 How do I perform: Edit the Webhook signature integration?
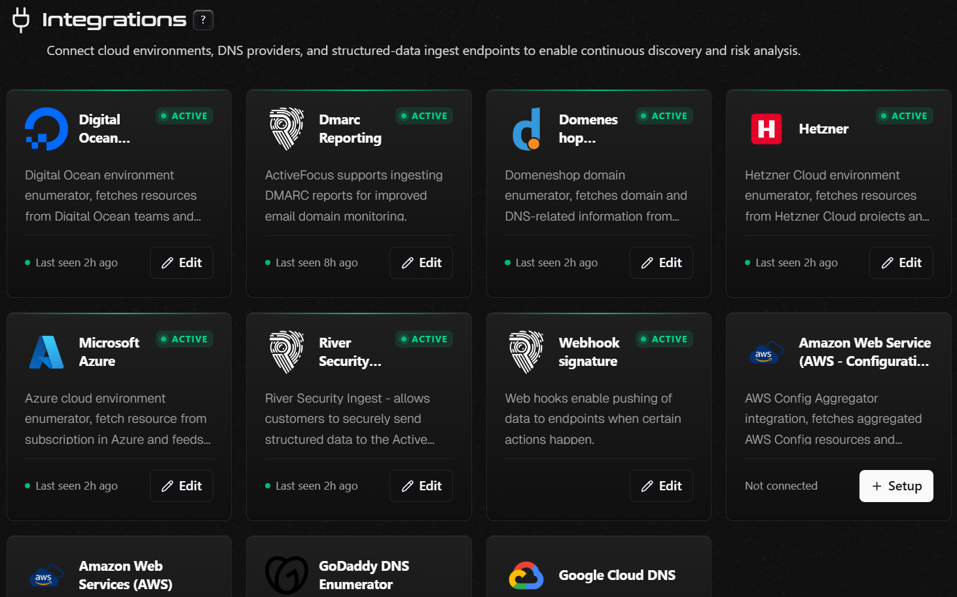tap(661, 486)
